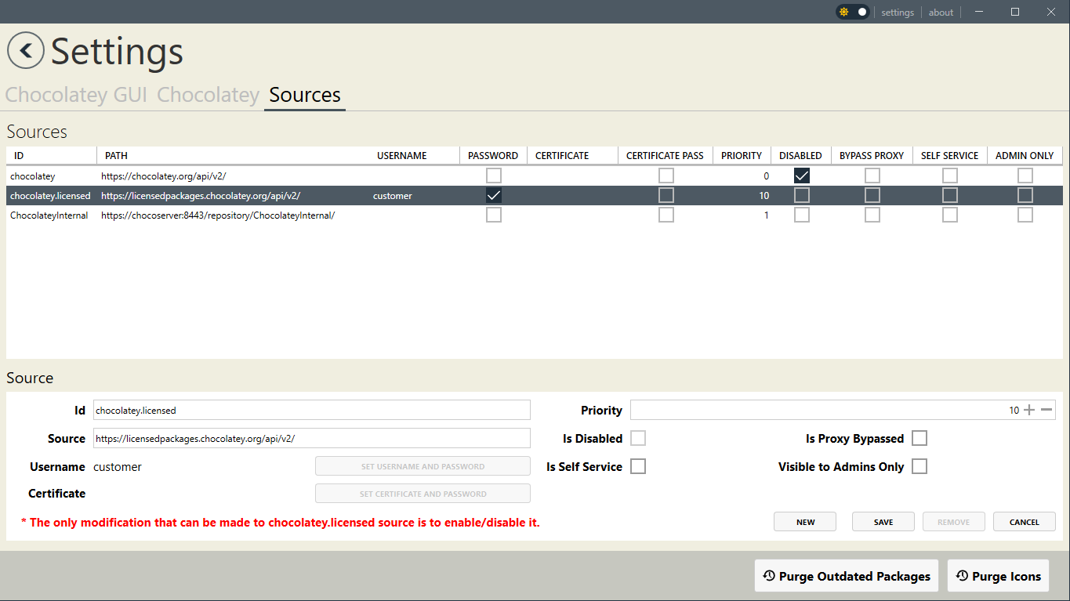Click the BYPASS PROXY column header

coord(872,155)
